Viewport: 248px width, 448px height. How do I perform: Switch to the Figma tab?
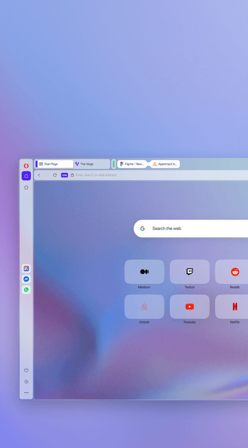click(x=132, y=164)
